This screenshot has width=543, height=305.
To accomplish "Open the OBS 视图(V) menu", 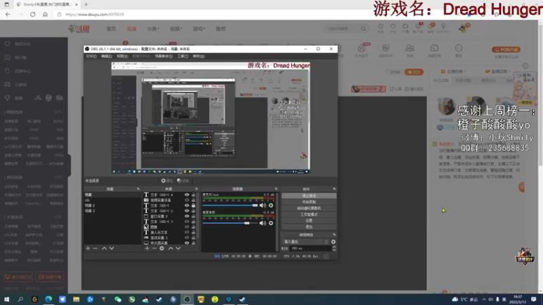I will tap(122, 56).
